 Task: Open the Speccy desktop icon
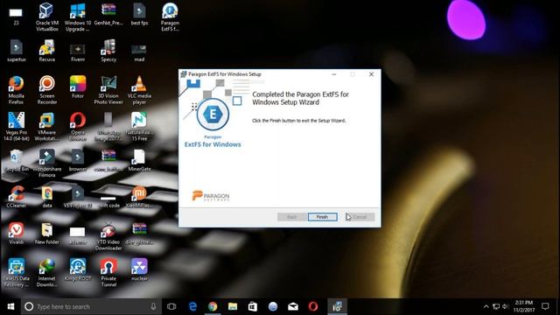(x=108, y=51)
